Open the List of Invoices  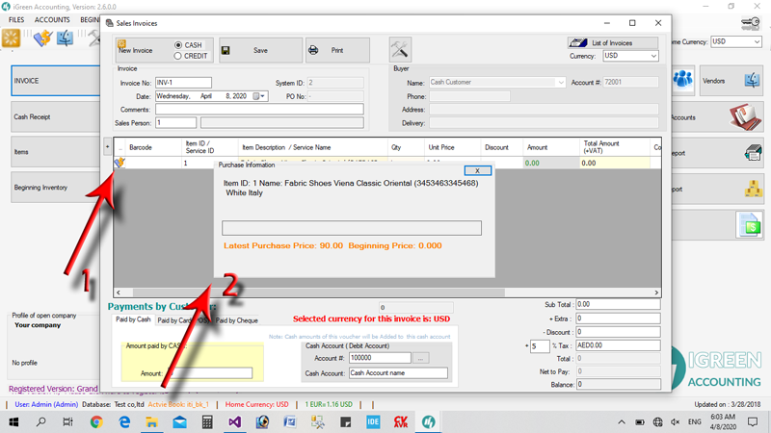(x=613, y=42)
